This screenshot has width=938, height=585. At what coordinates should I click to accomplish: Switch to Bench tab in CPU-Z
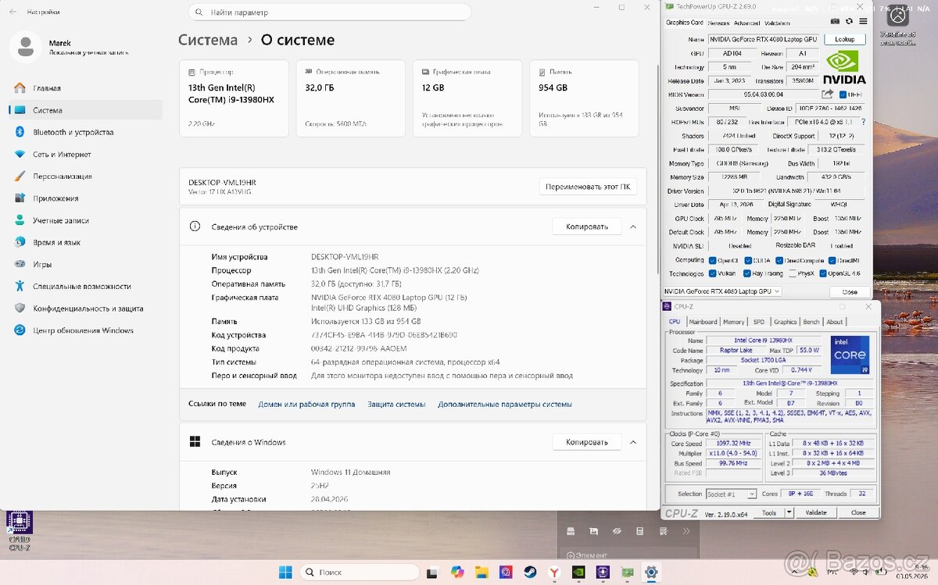[811, 322]
